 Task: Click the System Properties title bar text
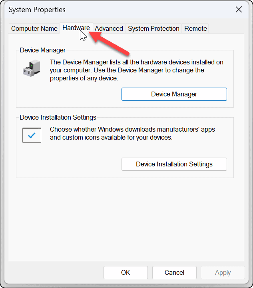click(x=37, y=10)
